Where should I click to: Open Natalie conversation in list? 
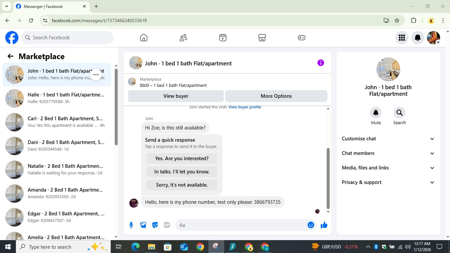pyautogui.click(x=57, y=170)
